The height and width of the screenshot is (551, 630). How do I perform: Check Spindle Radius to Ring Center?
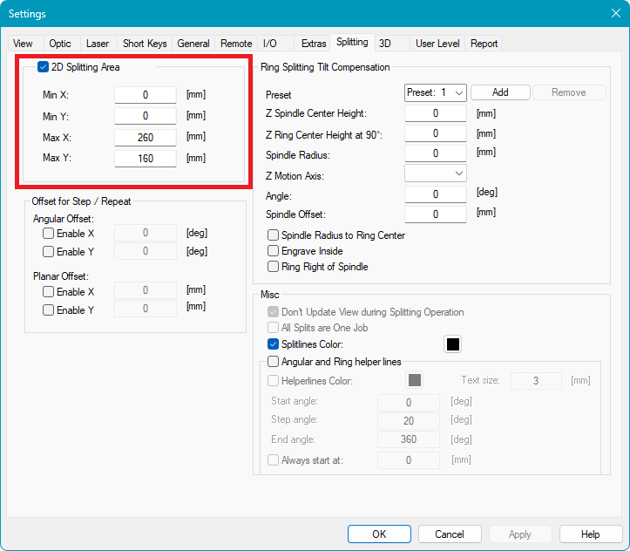click(274, 235)
